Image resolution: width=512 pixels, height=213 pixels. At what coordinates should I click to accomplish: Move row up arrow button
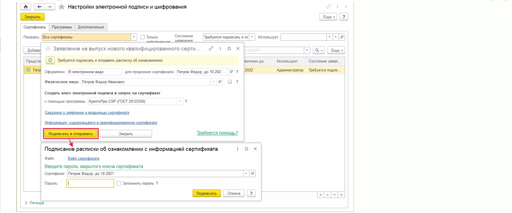[x=327, y=195]
